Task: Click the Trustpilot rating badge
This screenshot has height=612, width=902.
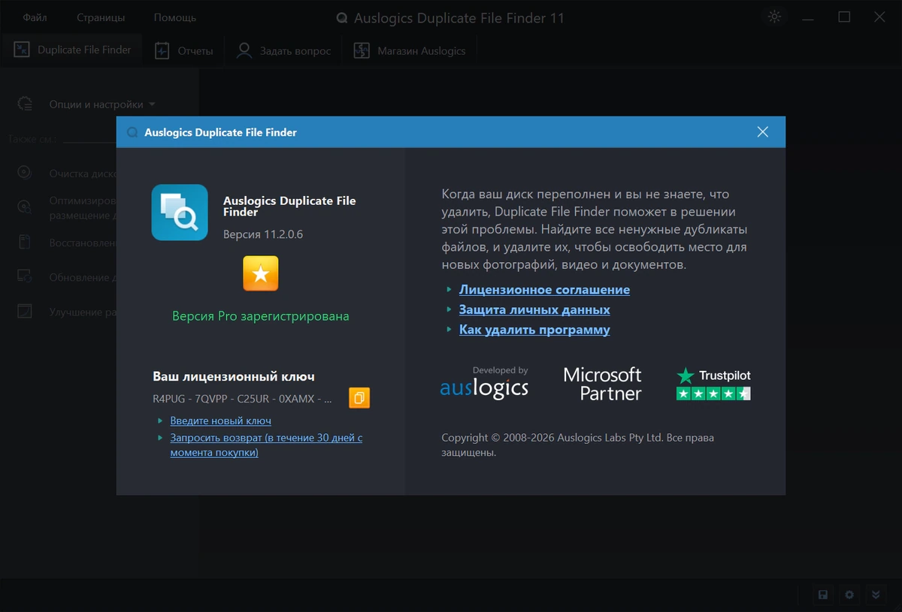Action: click(713, 383)
